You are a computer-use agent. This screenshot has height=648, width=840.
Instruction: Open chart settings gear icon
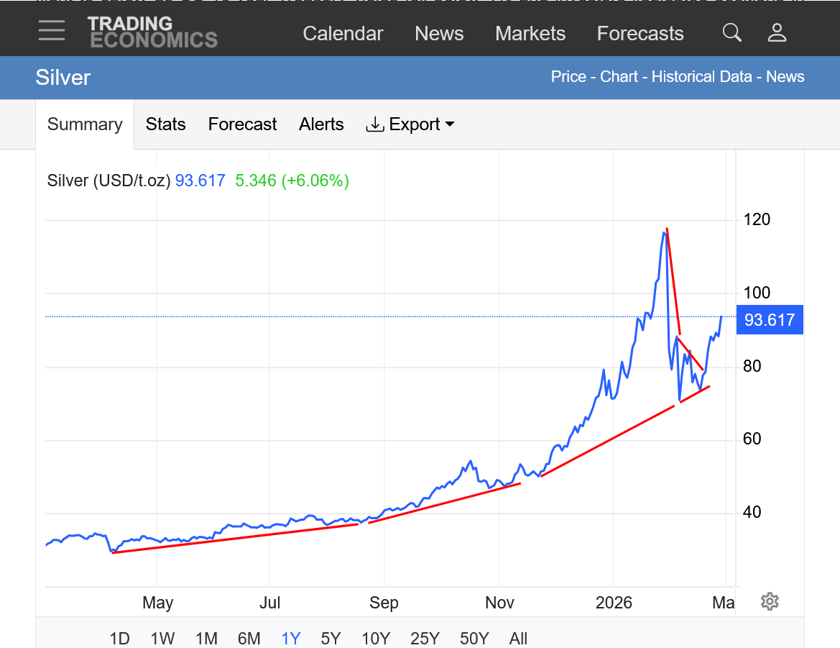[770, 601]
